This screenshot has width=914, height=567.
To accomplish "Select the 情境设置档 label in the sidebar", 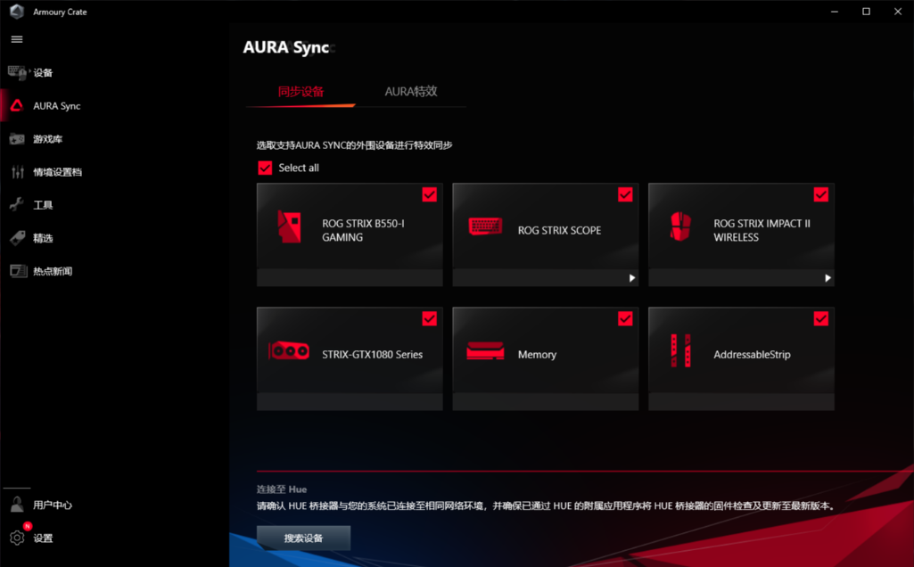I will coord(58,172).
